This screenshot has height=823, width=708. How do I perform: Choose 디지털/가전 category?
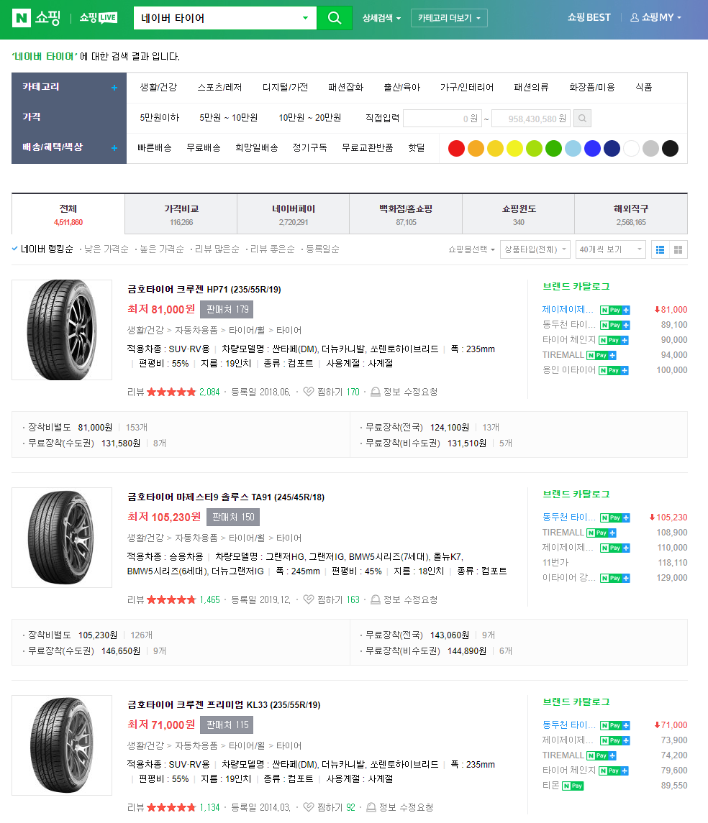pos(285,87)
